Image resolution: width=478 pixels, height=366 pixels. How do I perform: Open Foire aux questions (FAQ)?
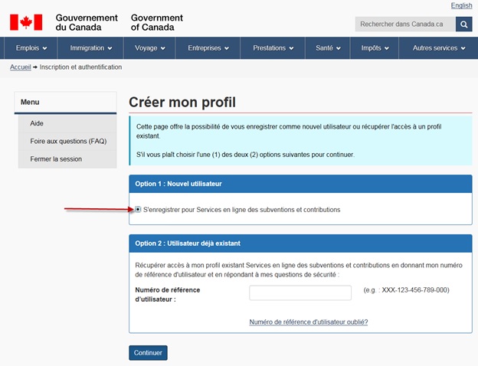tap(68, 141)
